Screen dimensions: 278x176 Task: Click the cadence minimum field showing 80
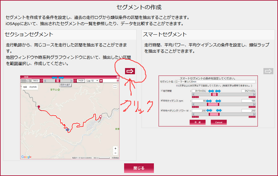pyautogui.click(x=199, y=101)
